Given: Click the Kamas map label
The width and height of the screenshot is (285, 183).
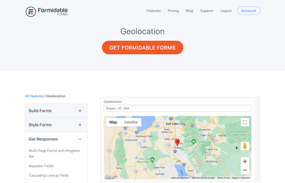Looking at the screenshot, I should coord(222,135).
